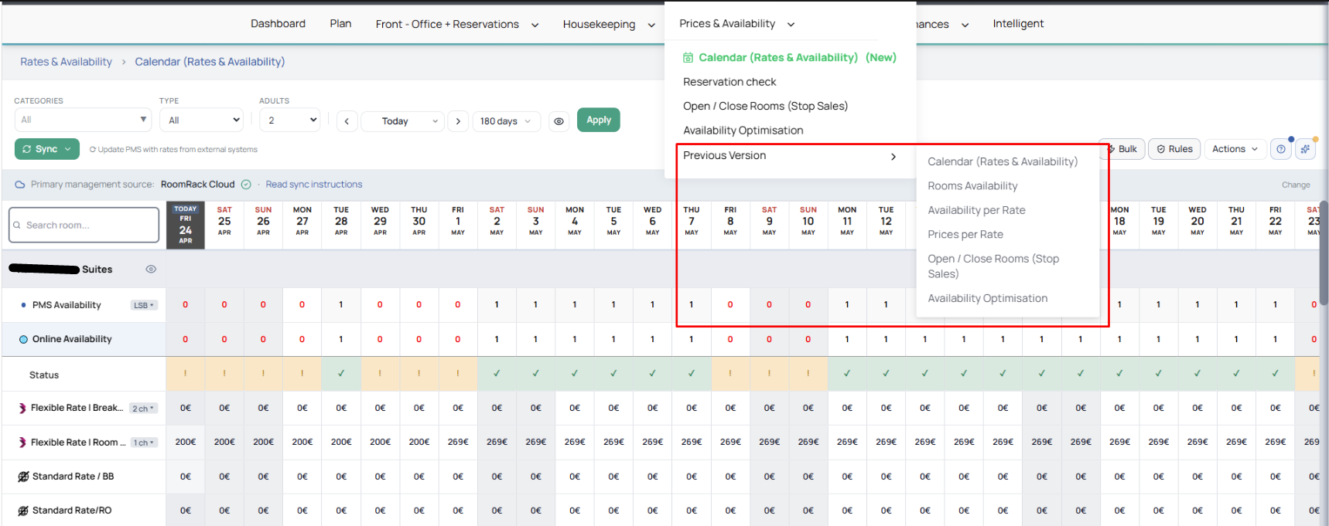Click the Standard Rate / BB offline icon
Image resolution: width=1329 pixels, height=526 pixels.
tap(23, 477)
